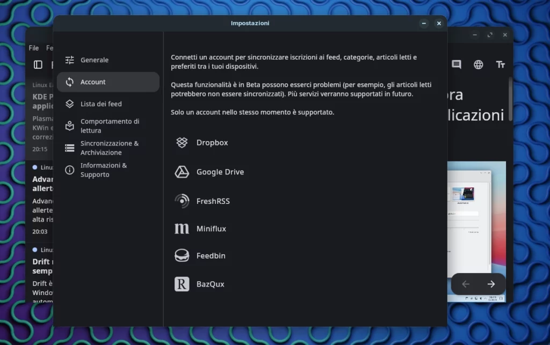The width and height of the screenshot is (550, 345).
Task: Click the info circle icon
Action: point(69,170)
